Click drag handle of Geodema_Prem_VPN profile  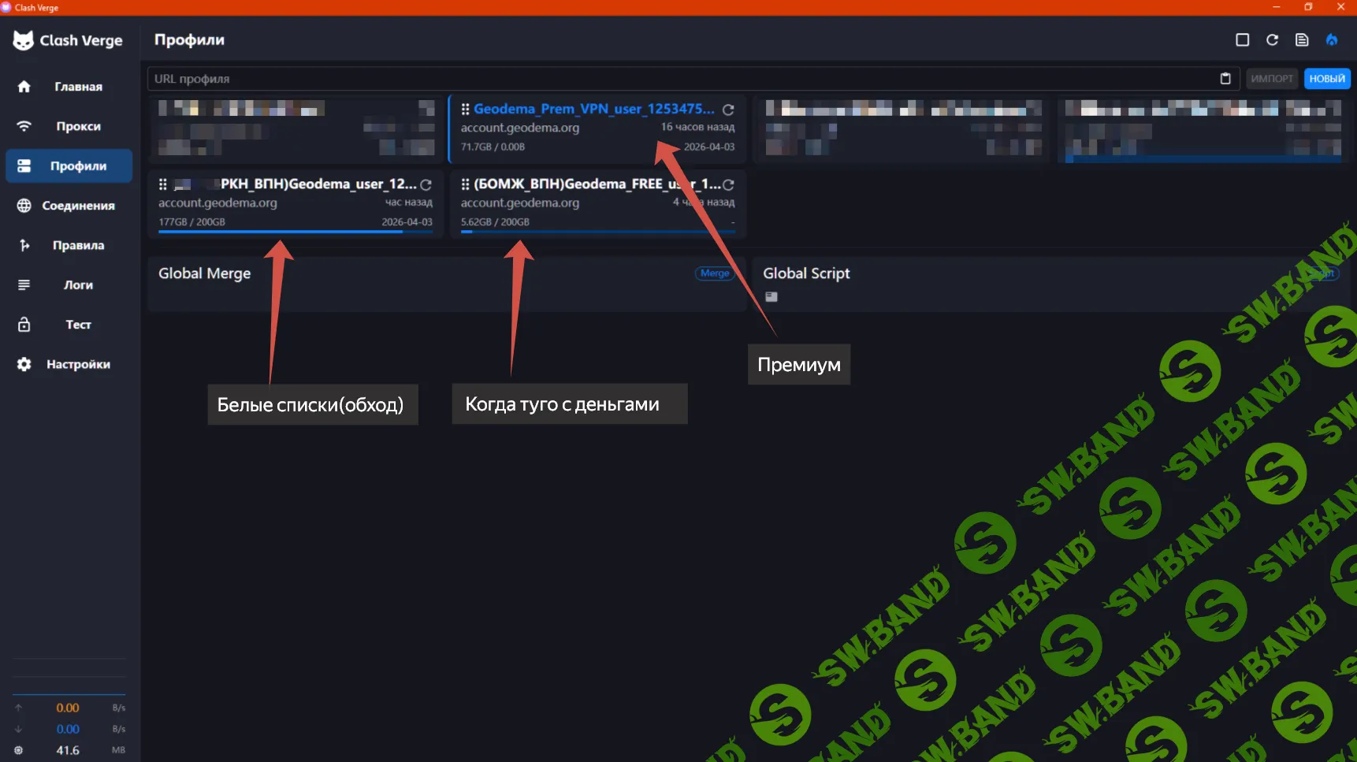465,110
